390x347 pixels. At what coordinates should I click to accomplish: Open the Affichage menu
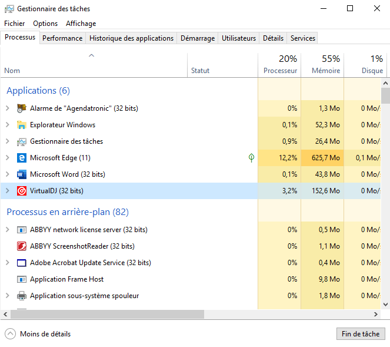pyautogui.click(x=81, y=24)
